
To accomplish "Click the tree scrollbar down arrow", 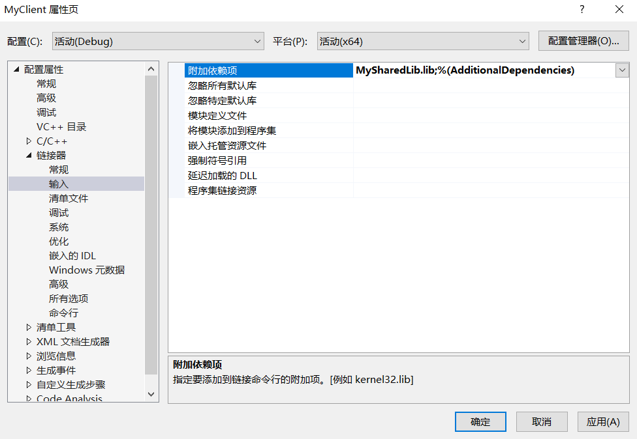I will [151, 394].
